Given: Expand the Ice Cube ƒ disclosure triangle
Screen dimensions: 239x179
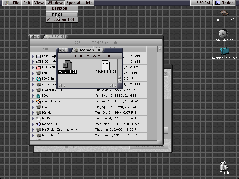Looking at the screenshot, I should coord(33,118).
